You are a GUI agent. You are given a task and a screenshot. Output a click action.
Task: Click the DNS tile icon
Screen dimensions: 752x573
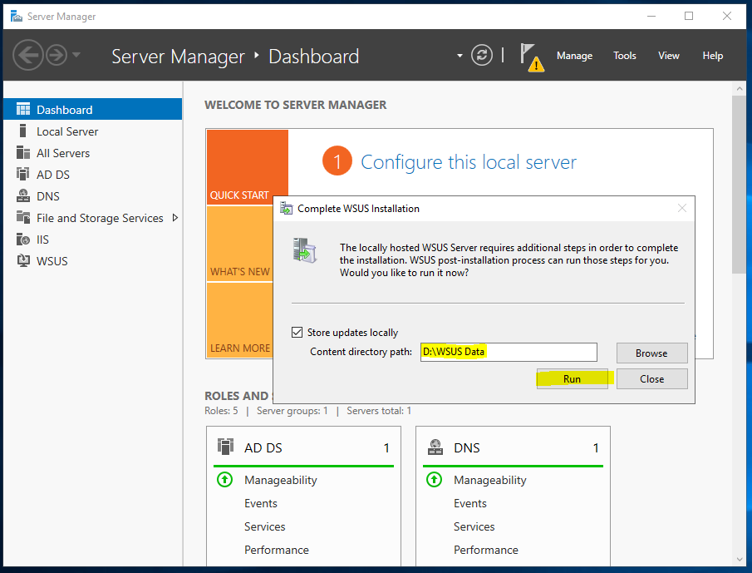pyautogui.click(x=435, y=447)
